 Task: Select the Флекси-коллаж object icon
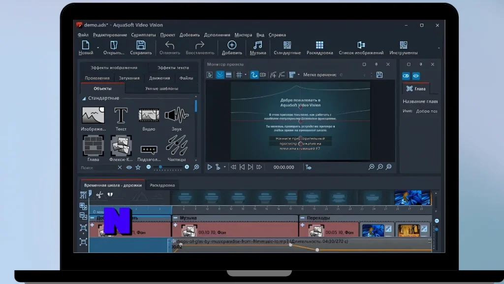pyautogui.click(x=121, y=145)
